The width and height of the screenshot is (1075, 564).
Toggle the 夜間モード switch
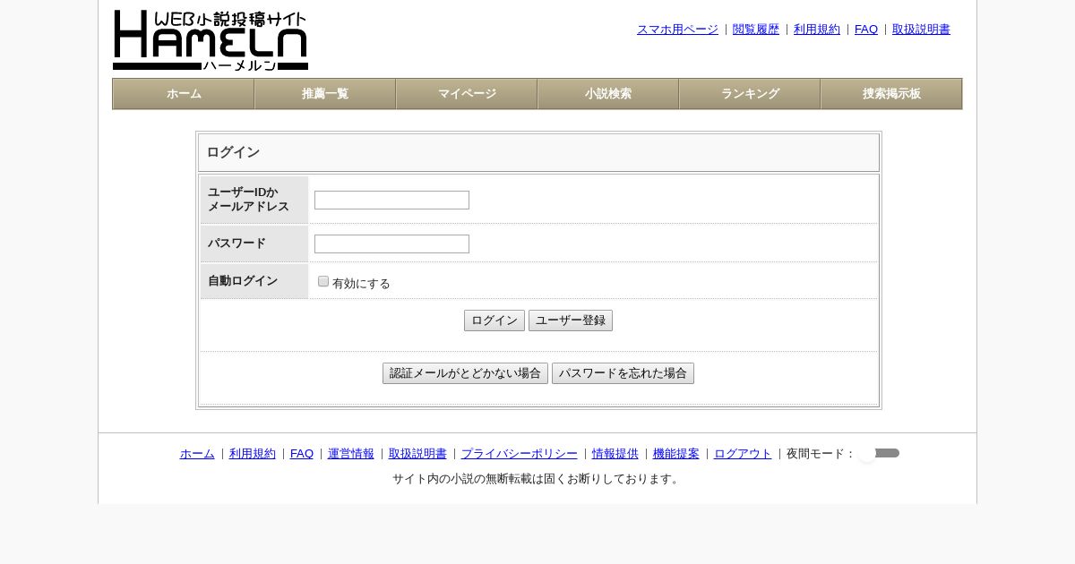(880, 454)
